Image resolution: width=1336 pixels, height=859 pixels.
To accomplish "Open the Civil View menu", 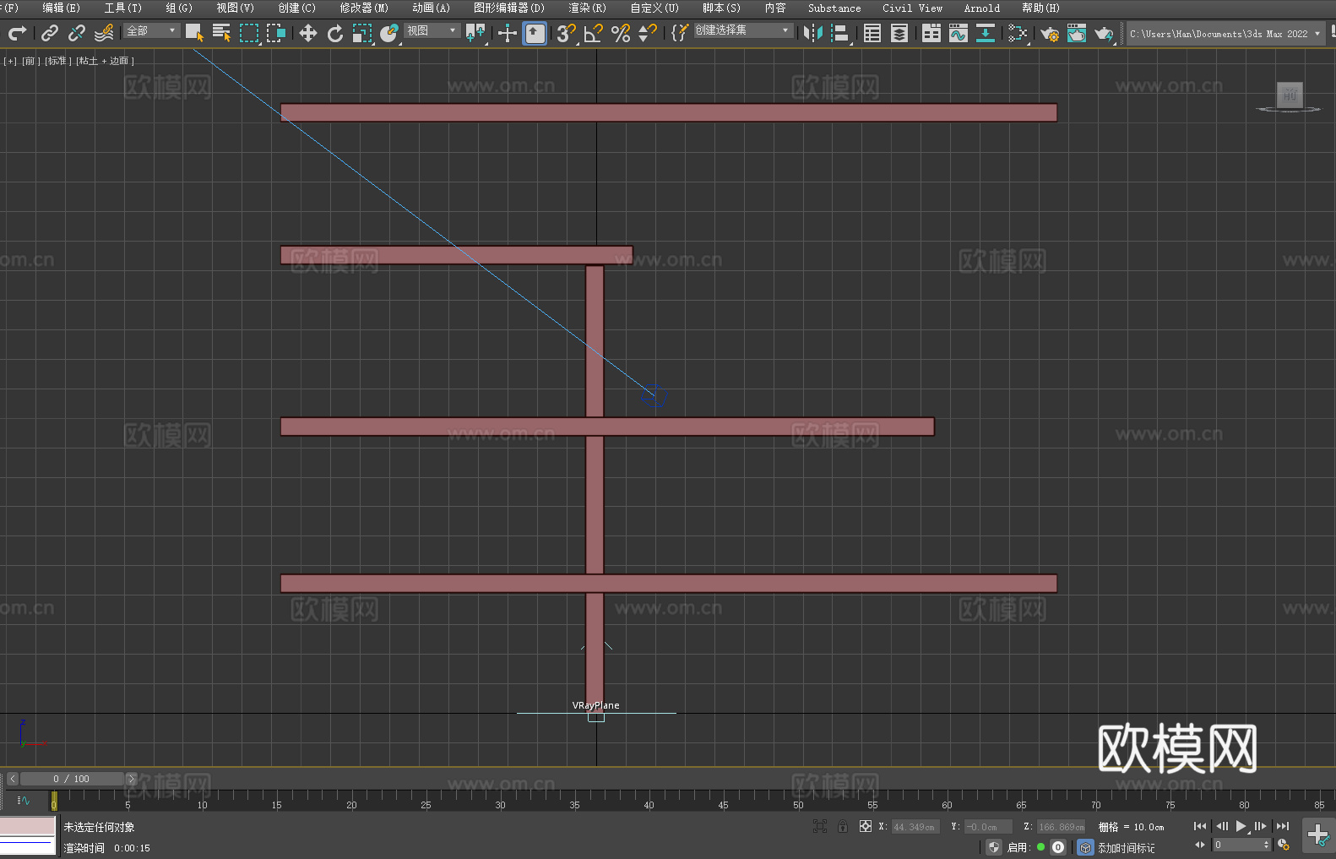I will (912, 8).
